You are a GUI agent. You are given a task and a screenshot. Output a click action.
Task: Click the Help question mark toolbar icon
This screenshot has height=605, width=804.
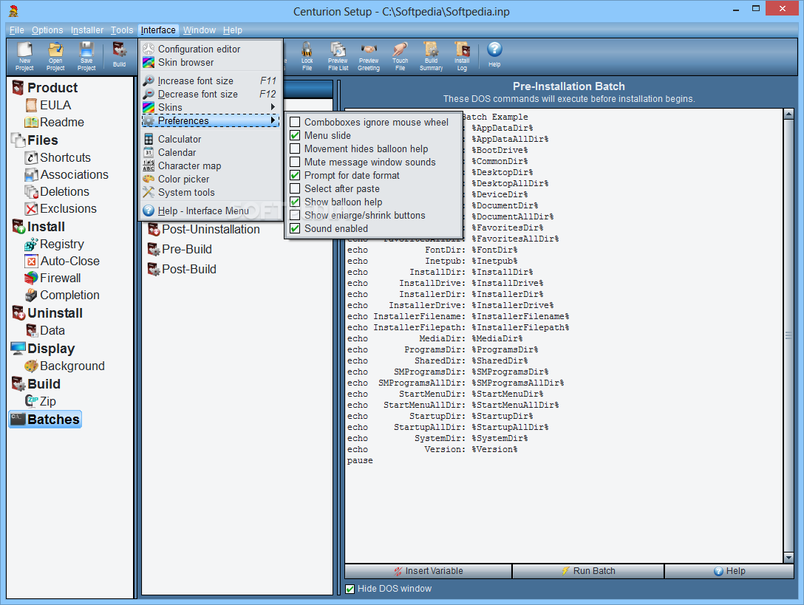494,55
